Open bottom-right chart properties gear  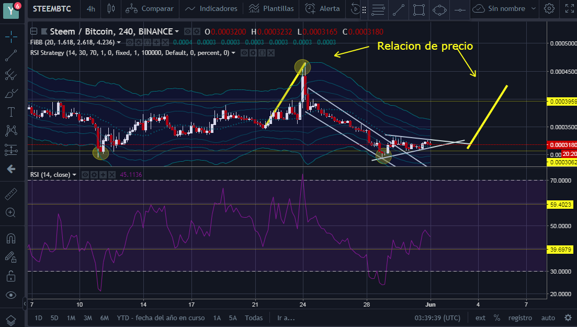pyautogui.click(x=568, y=318)
